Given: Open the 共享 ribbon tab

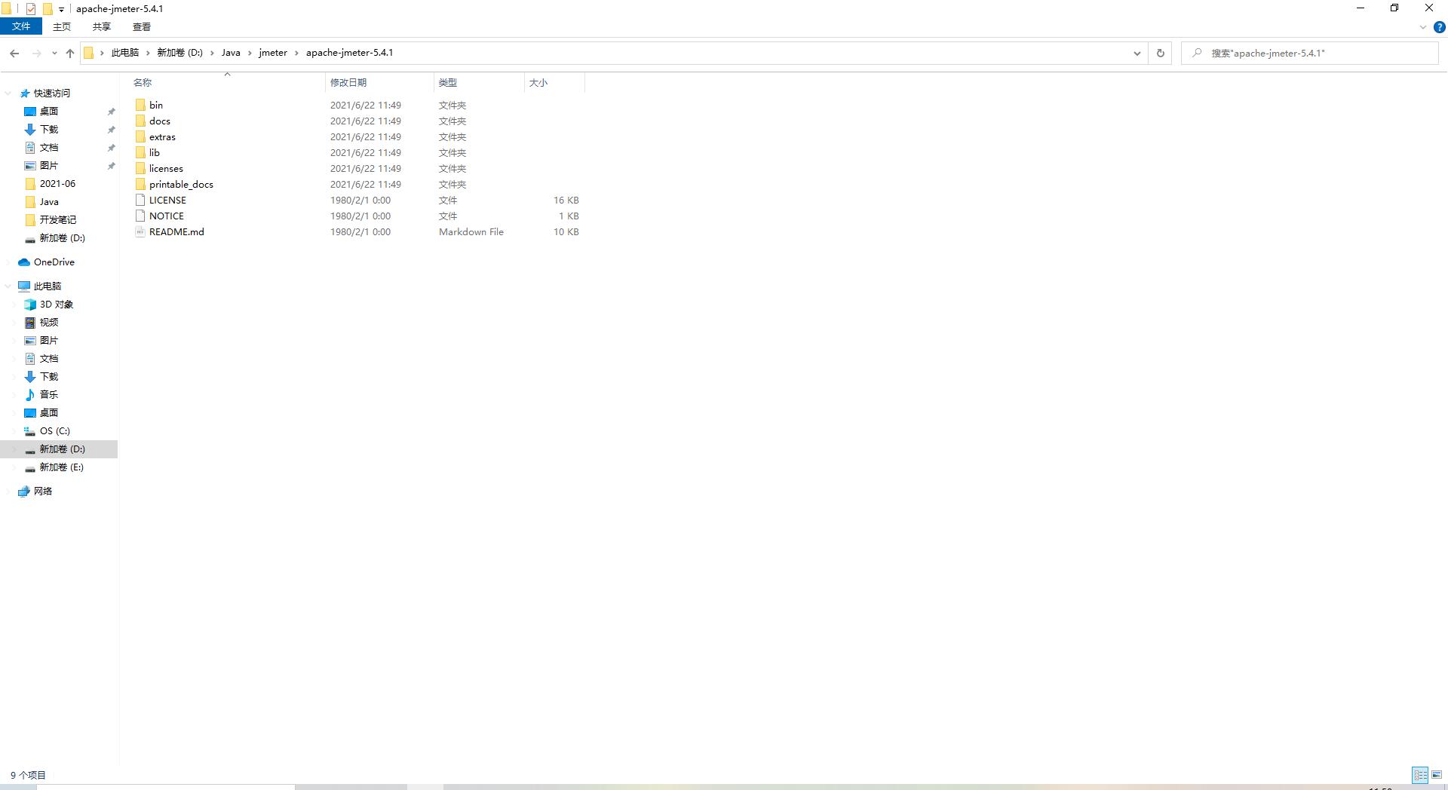Looking at the screenshot, I should [102, 26].
